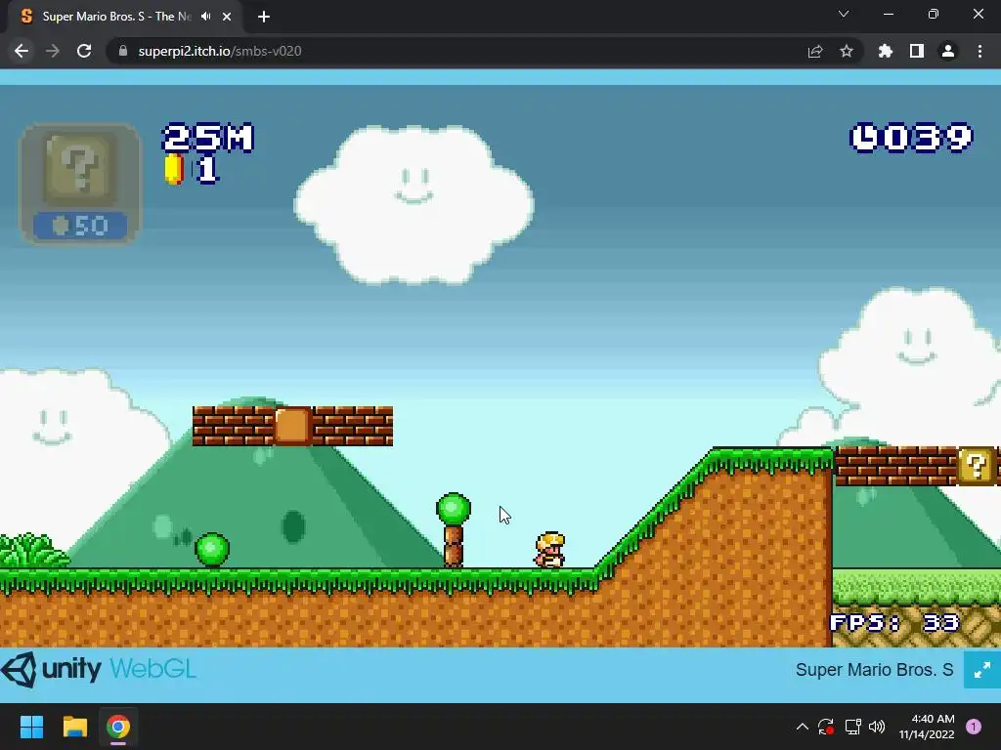The width and height of the screenshot is (1001, 750).
Task: Open the Chrome profile avatar
Action: pyautogui.click(x=948, y=51)
